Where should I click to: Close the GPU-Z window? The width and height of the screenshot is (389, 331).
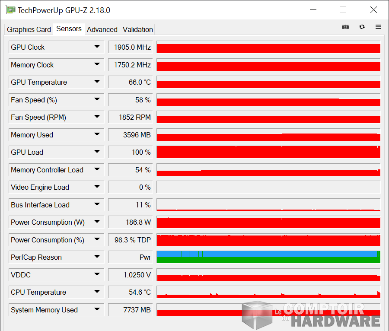pos(373,10)
